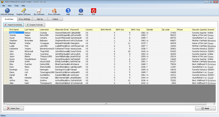Select the username cell 'Sumblefew'
219x117 pixels.
coord(47,75)
